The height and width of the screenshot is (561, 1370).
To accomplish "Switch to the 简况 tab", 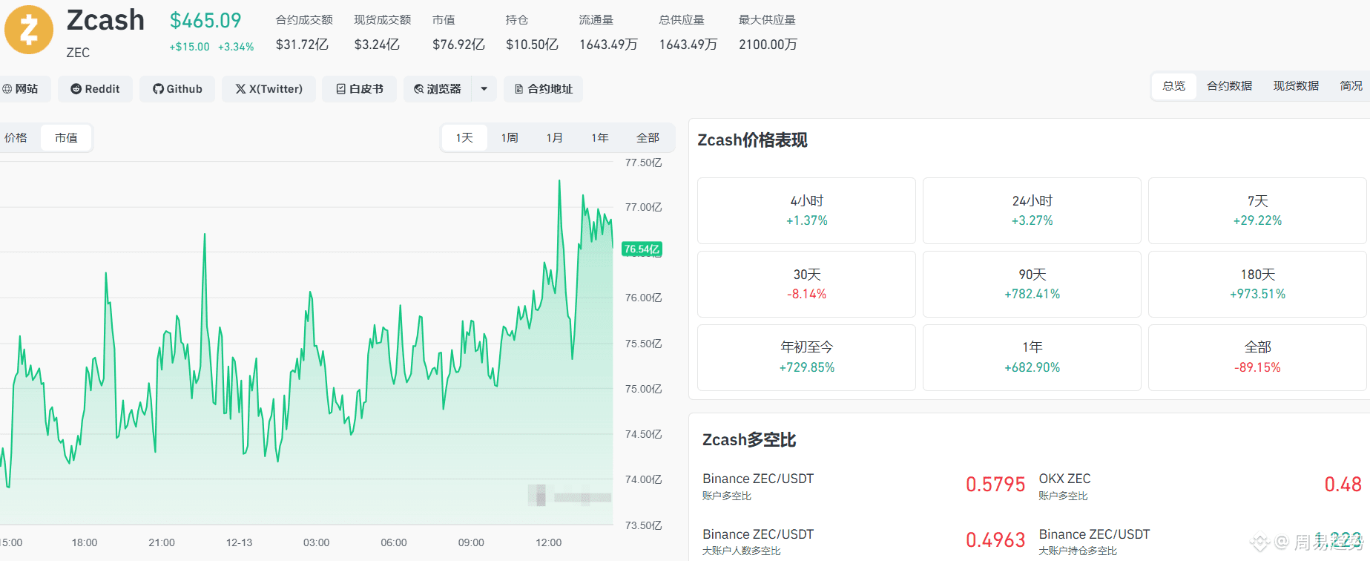I will tap(1351, 86).
